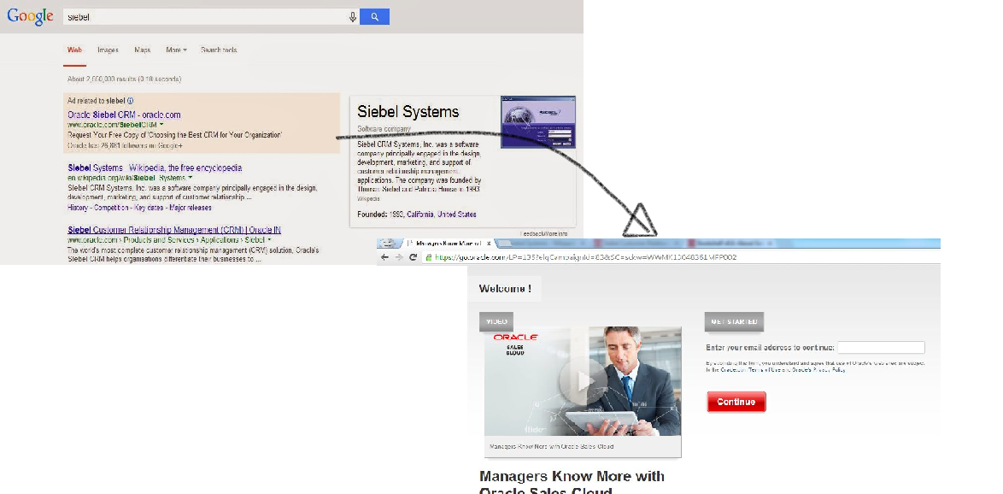Click the green padlock in address bar
Screen dimensions: 1003x494
[429, 257]
